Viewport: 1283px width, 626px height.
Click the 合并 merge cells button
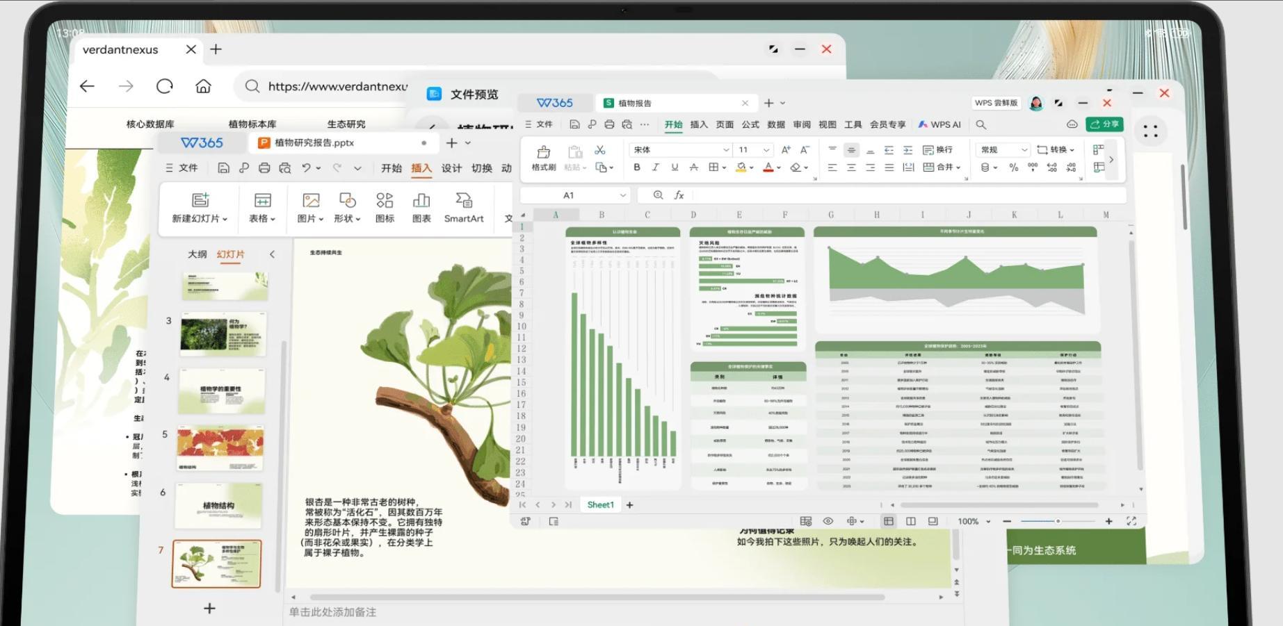[941, 167]
